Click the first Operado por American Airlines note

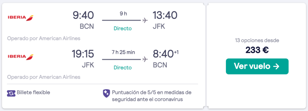[44, 39]
